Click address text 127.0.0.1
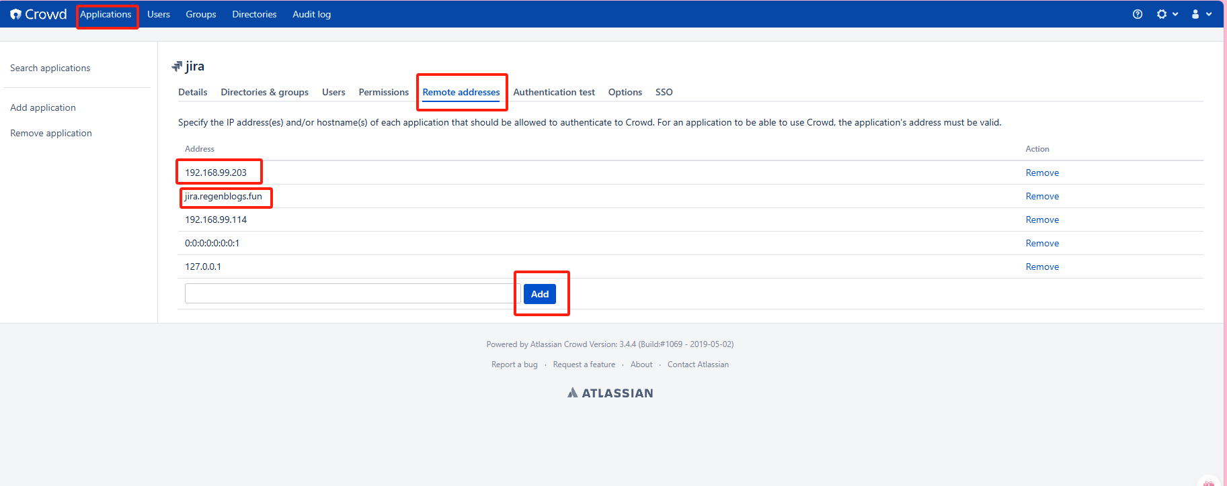 tap(203, 266)
